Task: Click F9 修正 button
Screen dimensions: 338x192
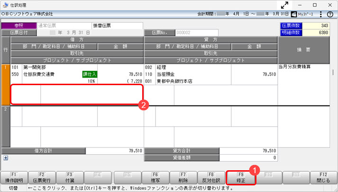Action: pos(241,178)
